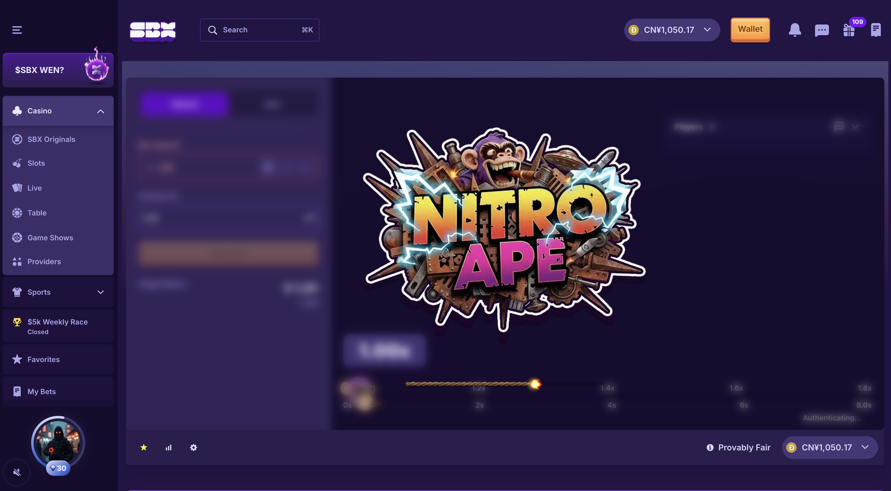Click the search magnifier icon

tap(212, 30)
